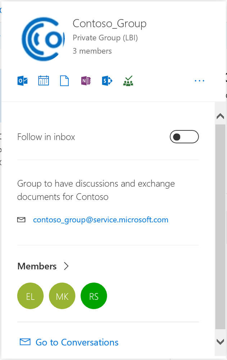Open the group OneNote notebook icon
Screen dimensions: 227x360
(86, 81)
